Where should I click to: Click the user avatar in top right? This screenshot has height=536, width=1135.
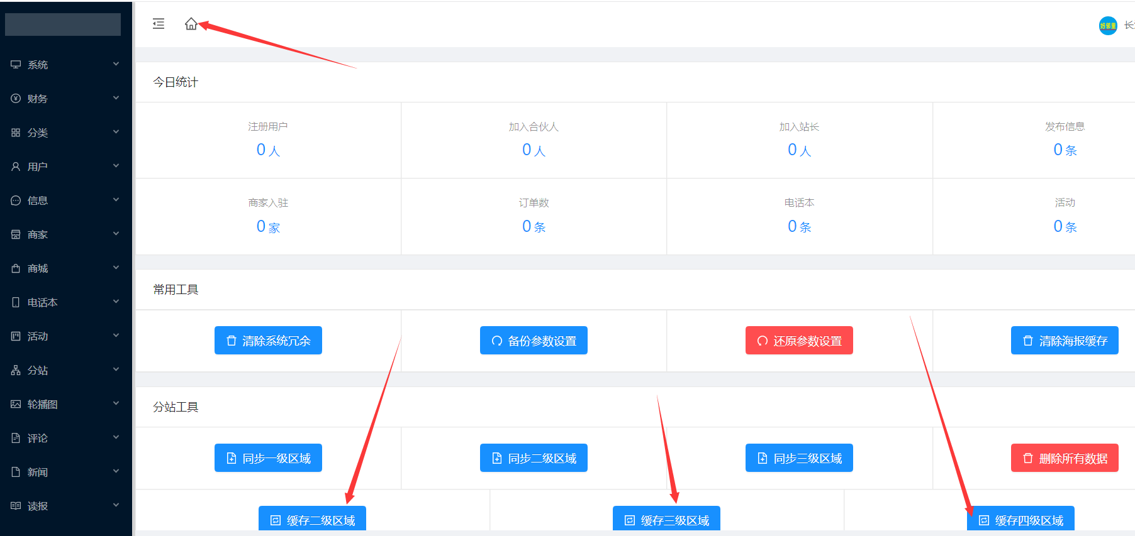[x=1107, y=26]
